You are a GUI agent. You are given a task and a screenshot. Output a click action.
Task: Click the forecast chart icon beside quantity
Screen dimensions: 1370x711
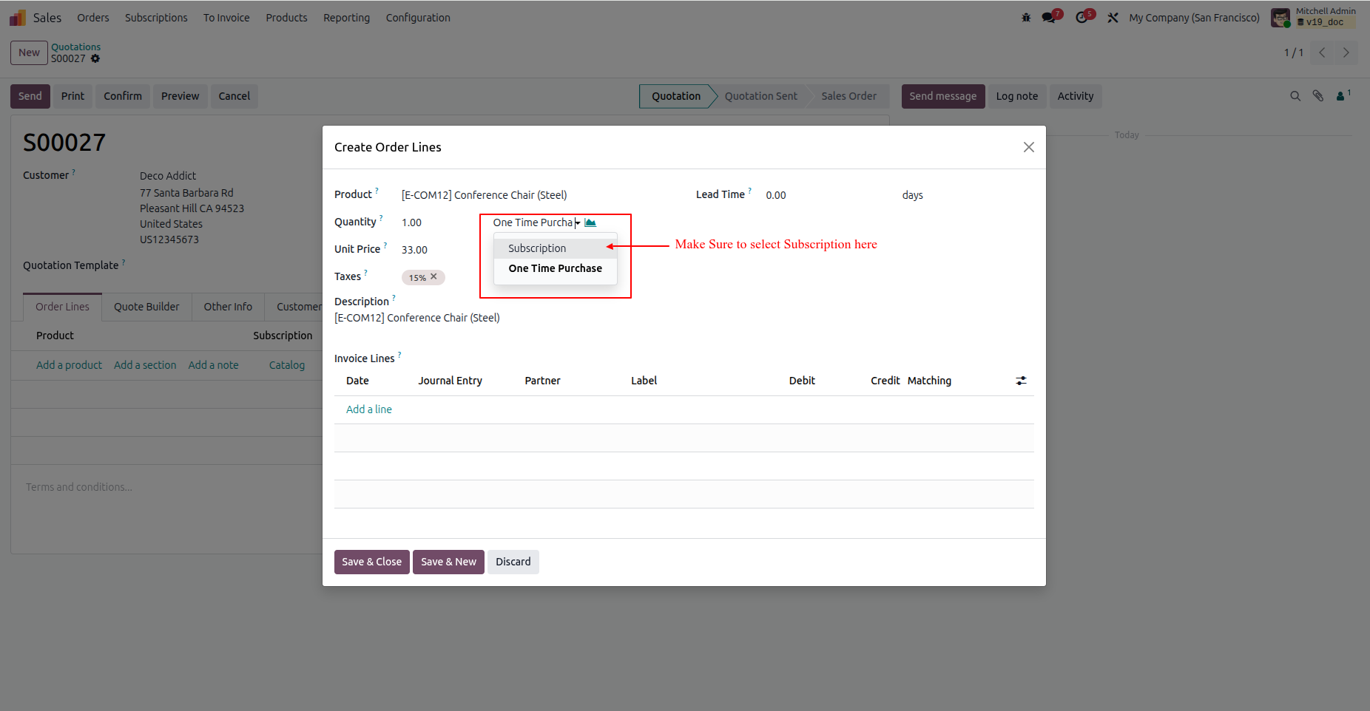click(590, 222)
